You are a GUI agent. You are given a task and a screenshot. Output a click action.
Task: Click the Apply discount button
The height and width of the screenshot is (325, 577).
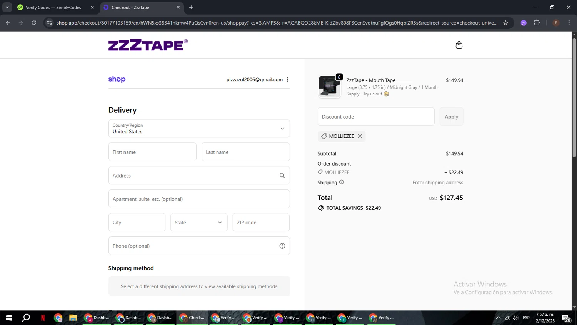[x=451, y=117]
